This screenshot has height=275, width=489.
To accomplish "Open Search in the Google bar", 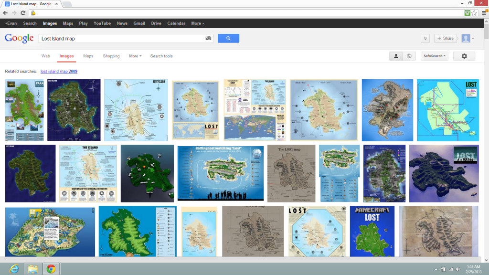I will point(30,23).
